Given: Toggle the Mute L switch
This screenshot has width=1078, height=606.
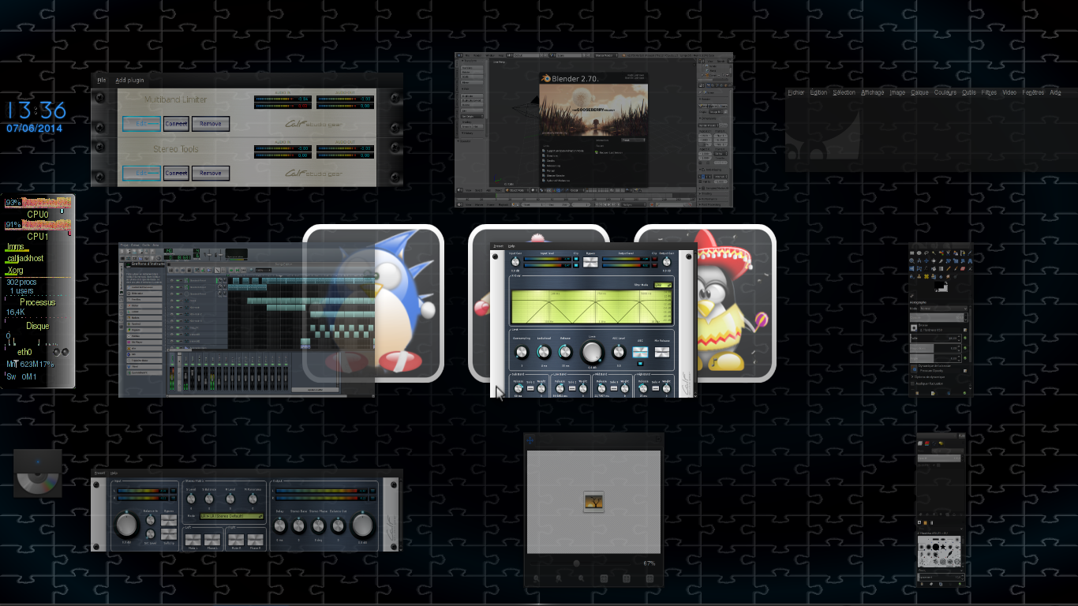Looking at the screenshot, I should 193,540.
